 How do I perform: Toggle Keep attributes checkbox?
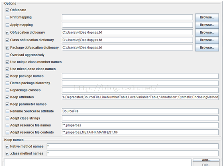click(x=8, y=97)
